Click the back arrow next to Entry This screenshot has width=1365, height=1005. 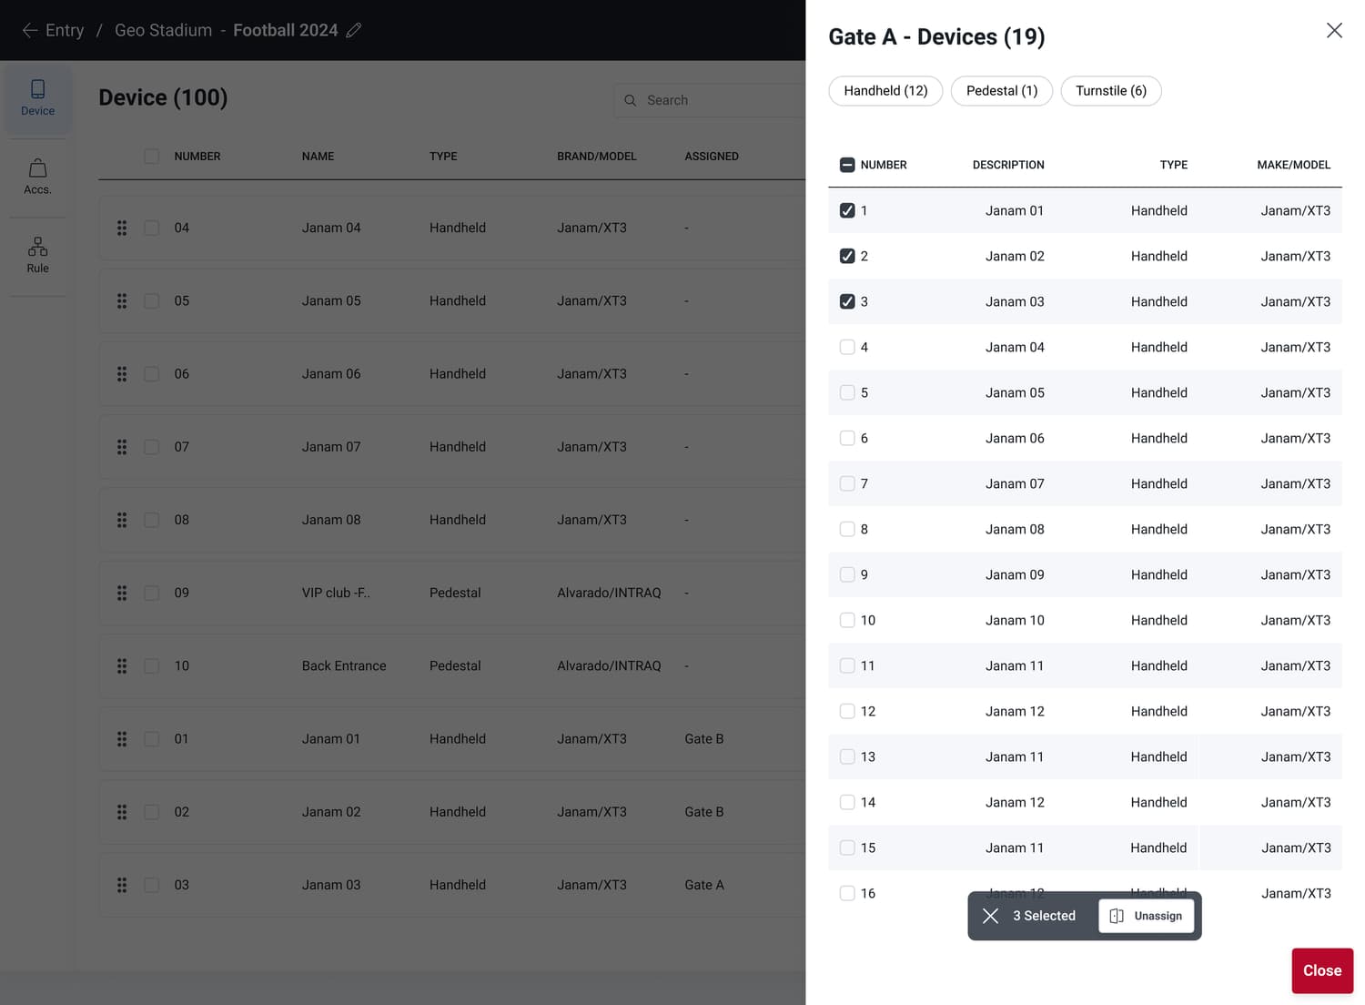(30, 30)
